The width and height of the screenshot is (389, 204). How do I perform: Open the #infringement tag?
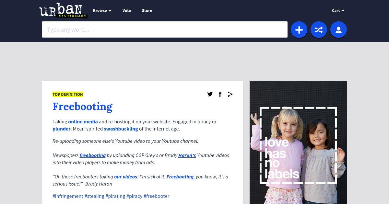click(x=68, y=196)
